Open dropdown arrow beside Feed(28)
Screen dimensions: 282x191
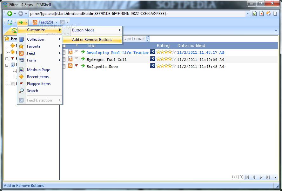pos(56,22)
